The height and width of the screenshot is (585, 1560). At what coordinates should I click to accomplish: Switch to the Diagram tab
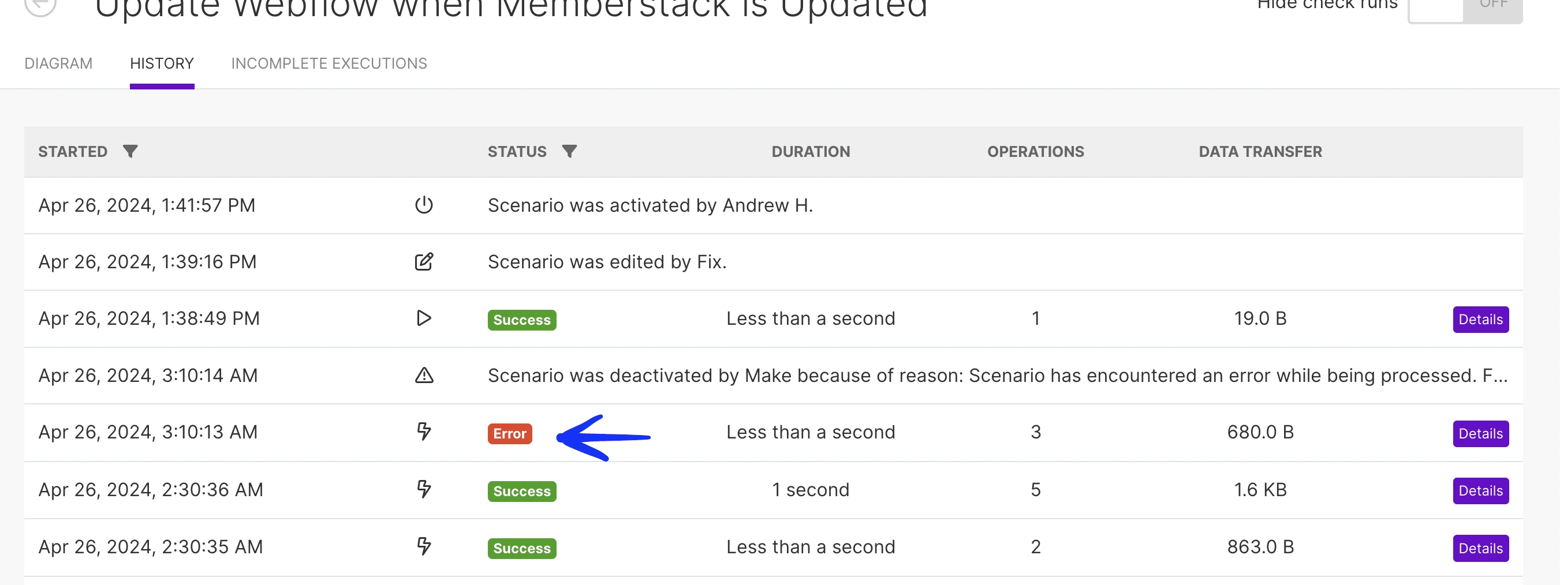pos(59,63)
